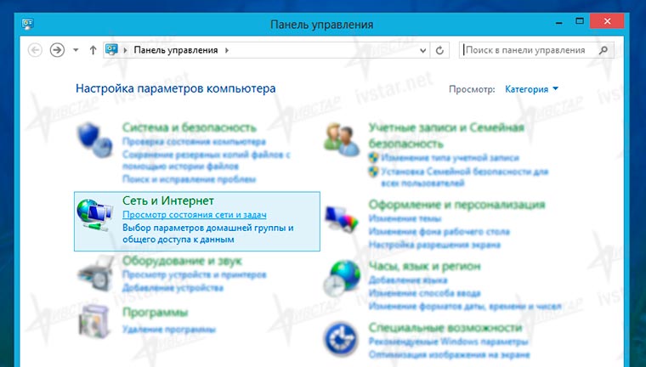
Task: Click the Оборудование и звук printer icon
Action: (95, 274)
